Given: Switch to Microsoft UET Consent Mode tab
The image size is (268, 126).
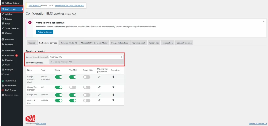Looking at the screenshot, I should coord(94,43).
